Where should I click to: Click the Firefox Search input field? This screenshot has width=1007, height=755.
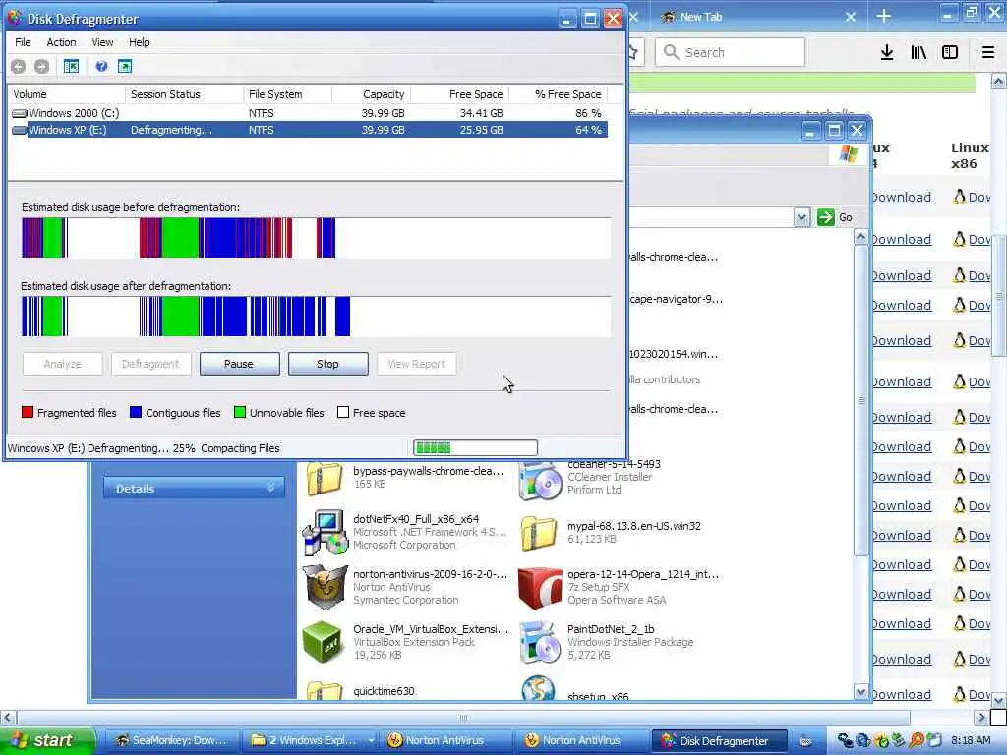pos(731,52)
